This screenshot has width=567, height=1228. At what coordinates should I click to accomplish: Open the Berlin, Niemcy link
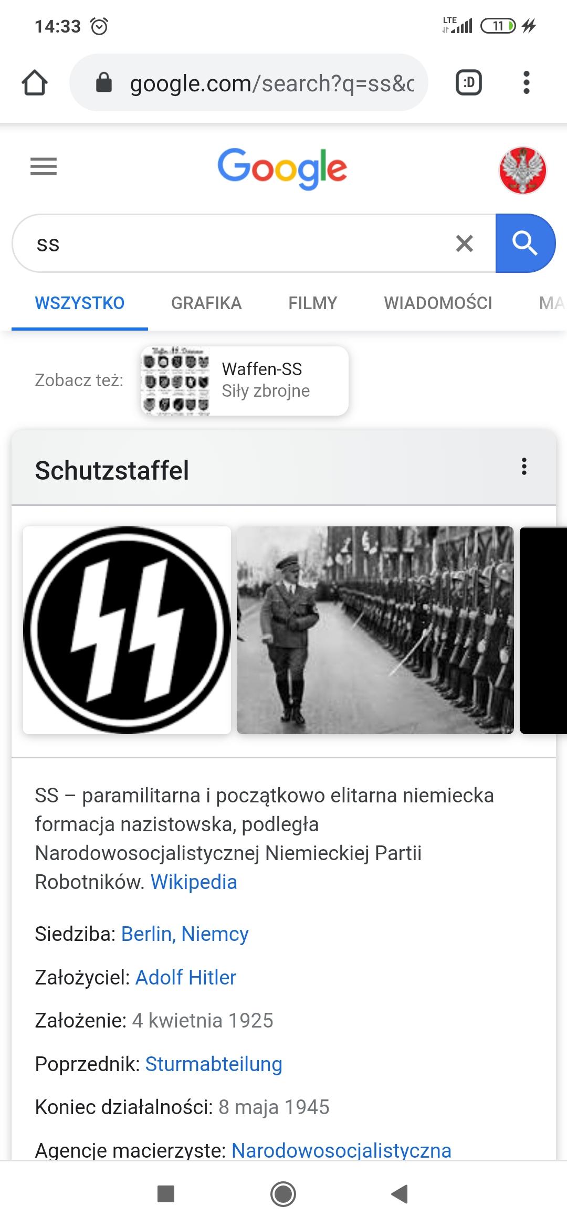click(x=185, y=934)
